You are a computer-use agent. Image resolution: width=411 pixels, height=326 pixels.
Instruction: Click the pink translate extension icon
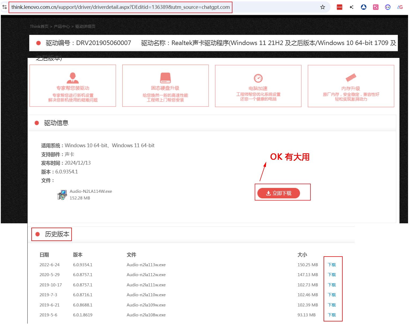tap(376, 7)
